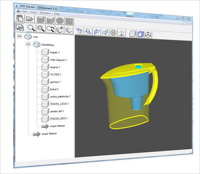Click the bottommost Insert Marker under root
This screenshot has width=200, height=174.
[49, 134]
